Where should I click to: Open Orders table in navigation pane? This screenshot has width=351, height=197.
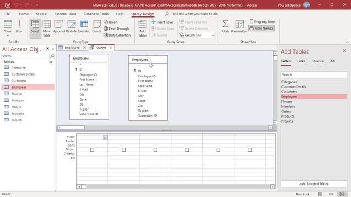coord(16,107)
